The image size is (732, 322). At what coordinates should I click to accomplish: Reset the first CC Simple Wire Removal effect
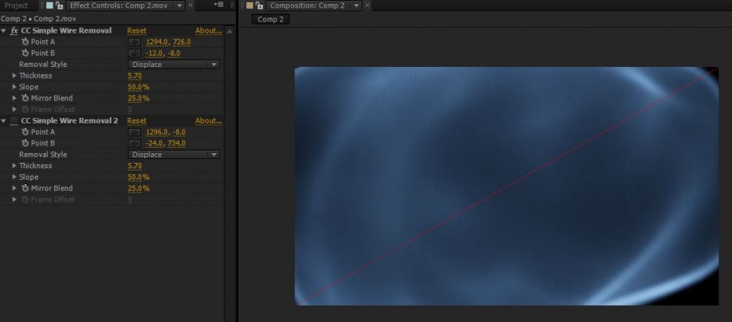point(136,31)
